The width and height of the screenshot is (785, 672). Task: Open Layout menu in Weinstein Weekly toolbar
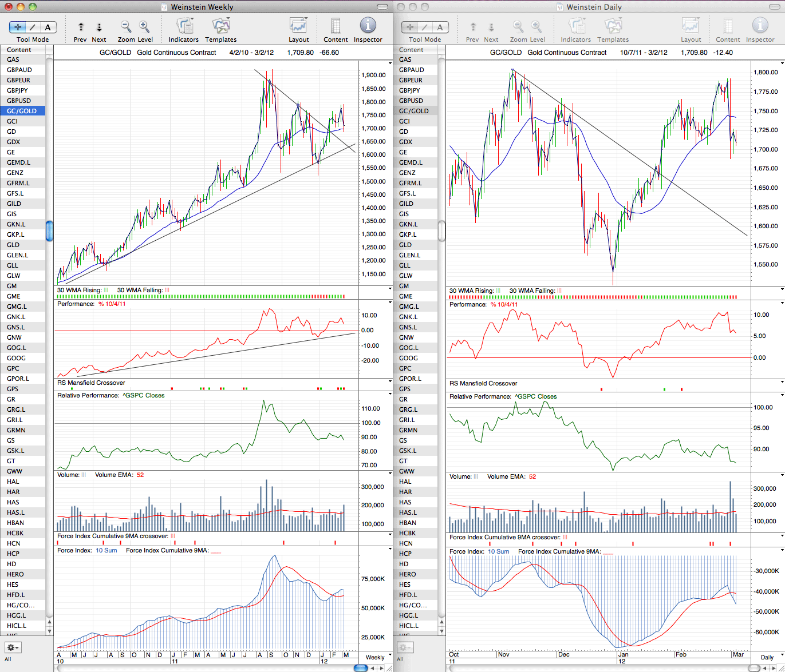point(298,26)
